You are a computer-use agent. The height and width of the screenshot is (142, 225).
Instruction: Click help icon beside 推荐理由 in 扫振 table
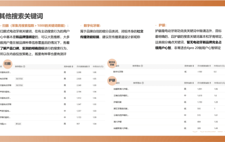[x=24, y=67]
